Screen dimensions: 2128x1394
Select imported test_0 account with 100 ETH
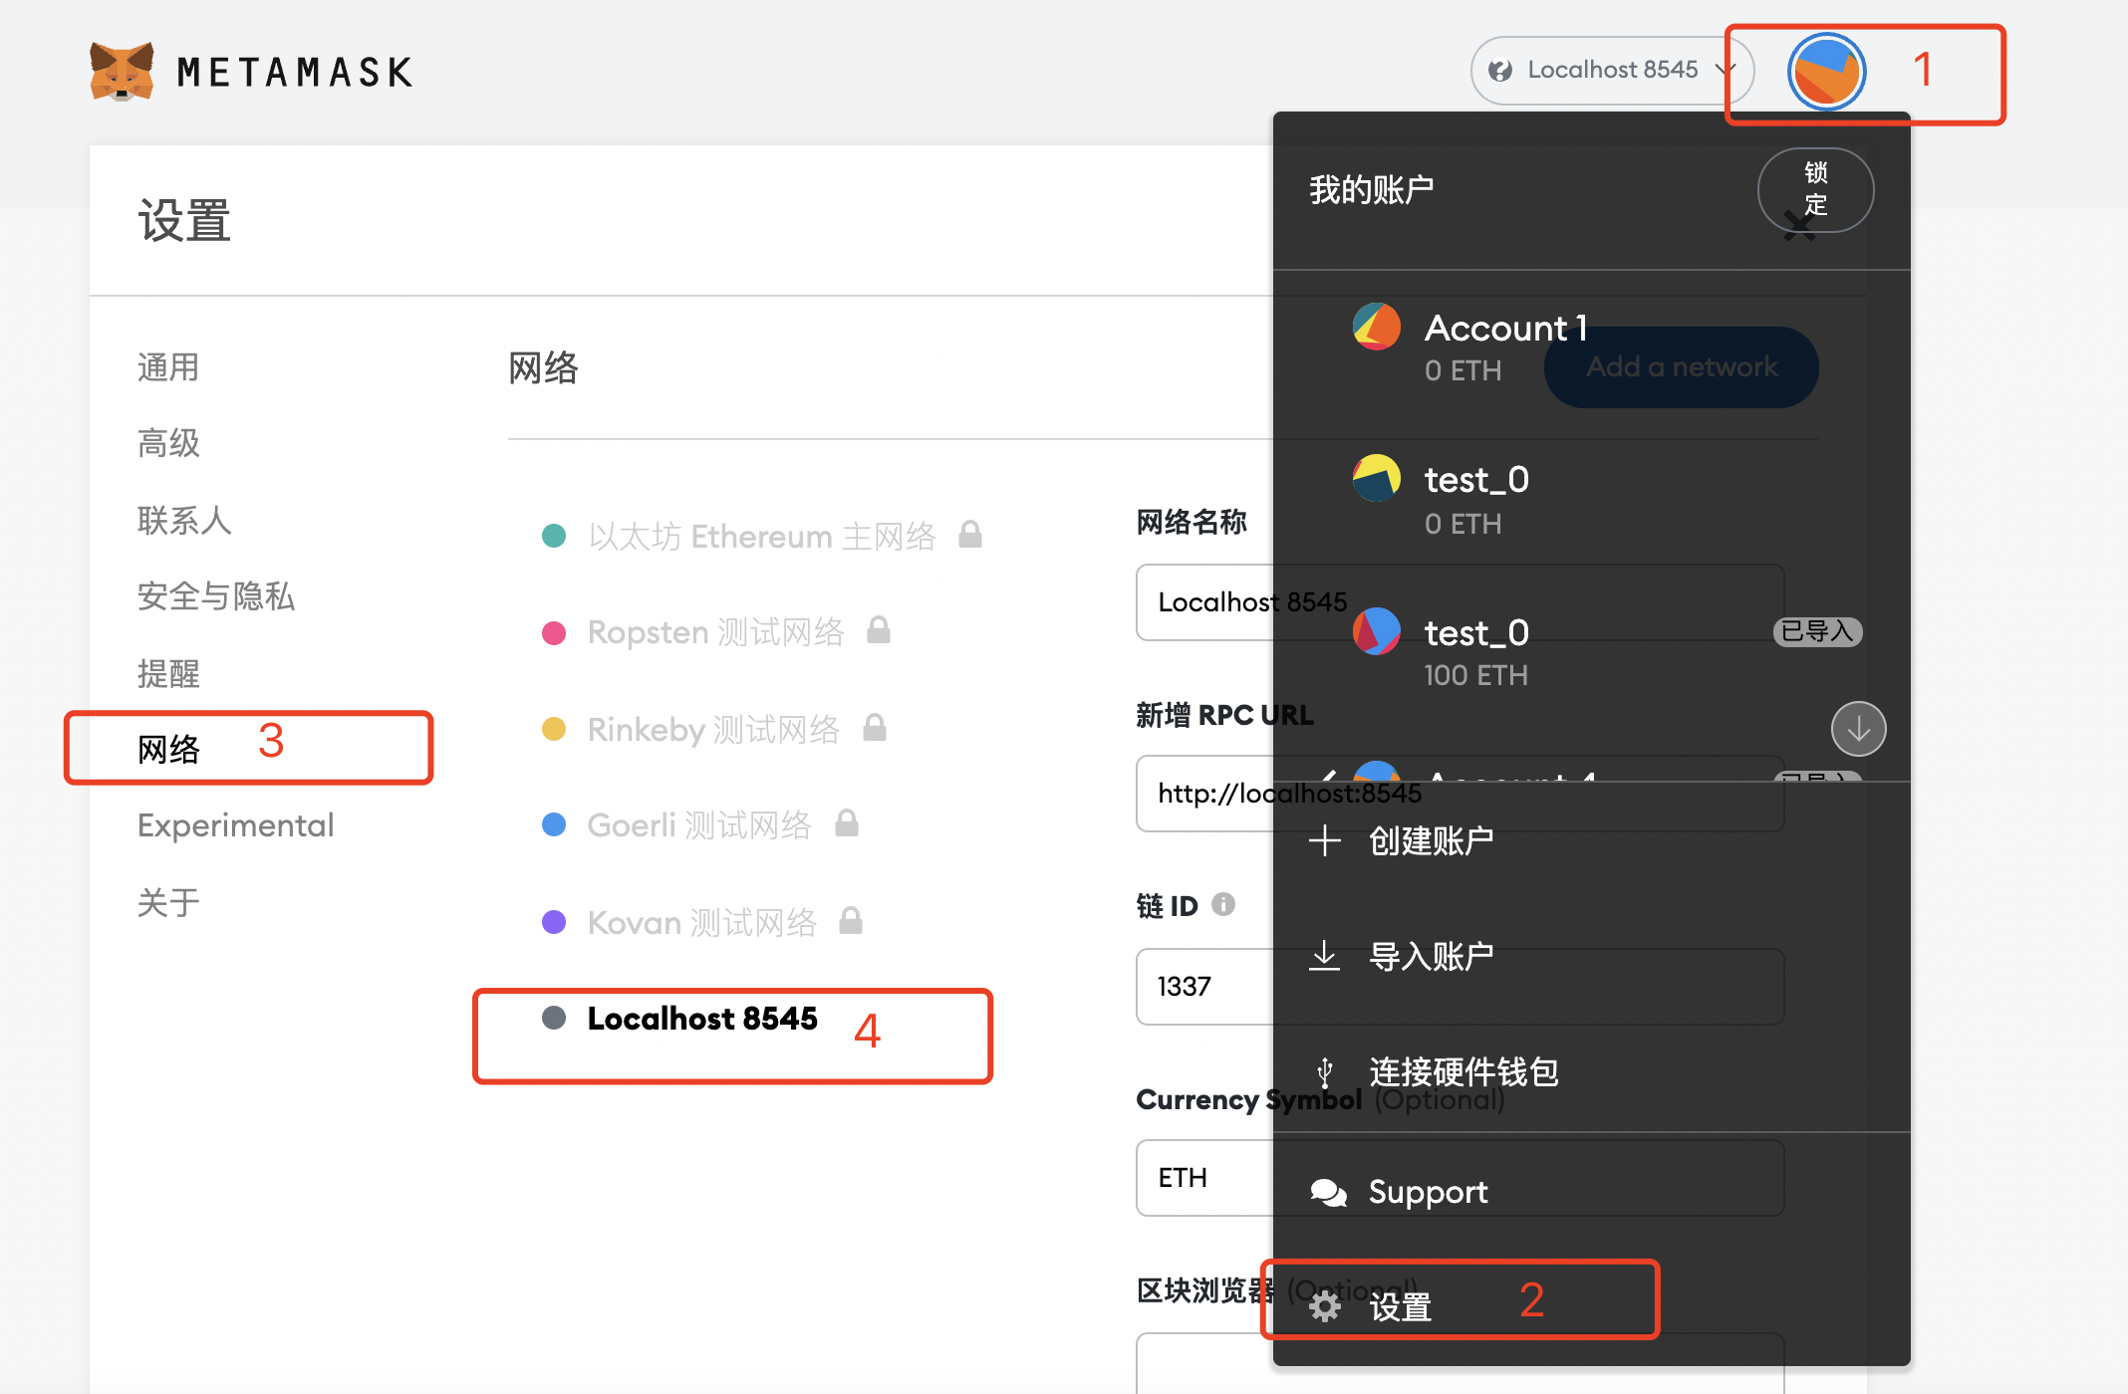coord(1591,652)
